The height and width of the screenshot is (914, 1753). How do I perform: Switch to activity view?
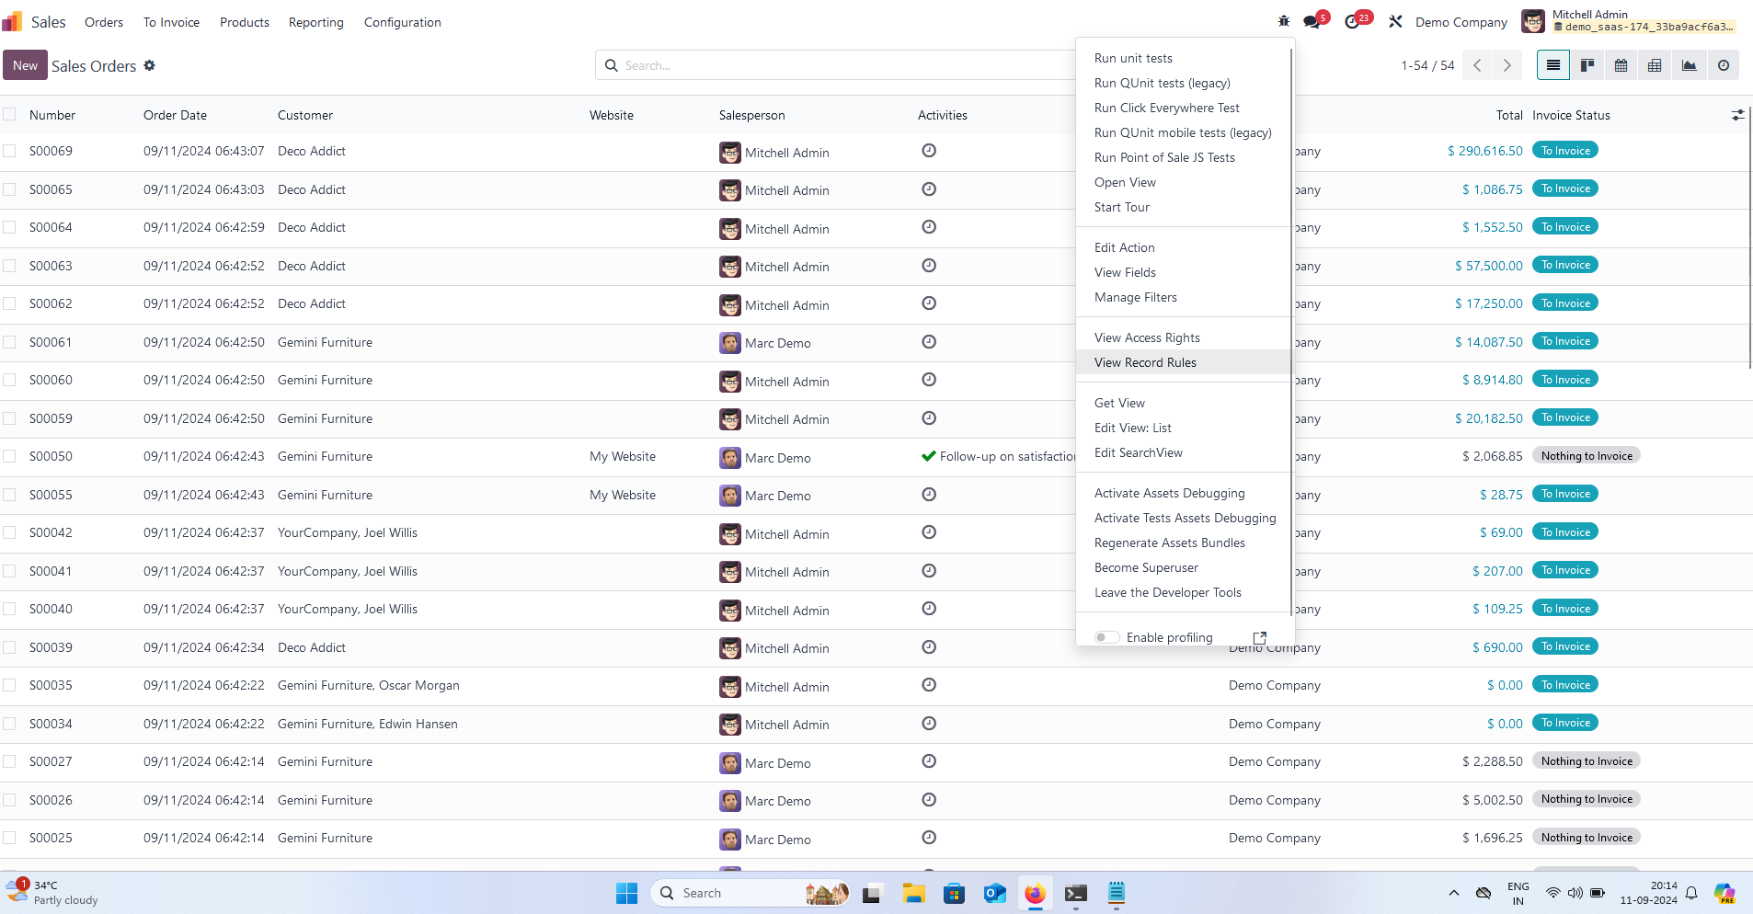pyautogui.click(x=1724, y=65)
